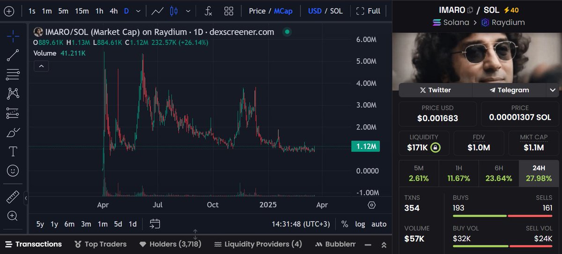Switch to line chart style

point(158,11)
